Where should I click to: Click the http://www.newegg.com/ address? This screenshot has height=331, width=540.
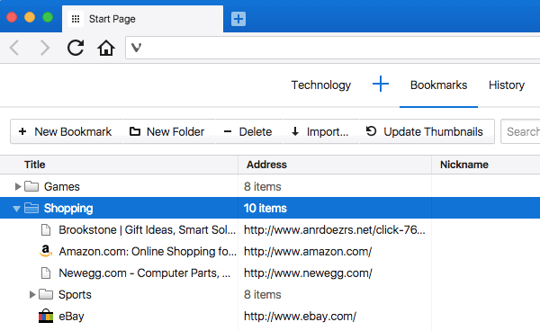pos(308,273)
